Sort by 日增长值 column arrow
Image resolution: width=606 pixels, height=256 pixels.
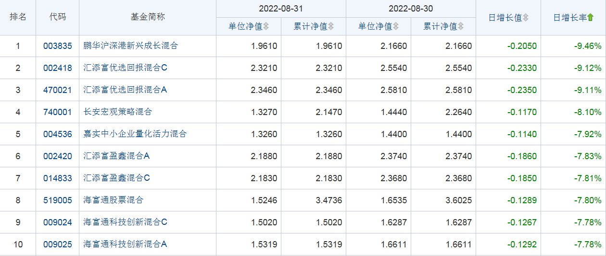pyautogui.click(x=526, y=18)
